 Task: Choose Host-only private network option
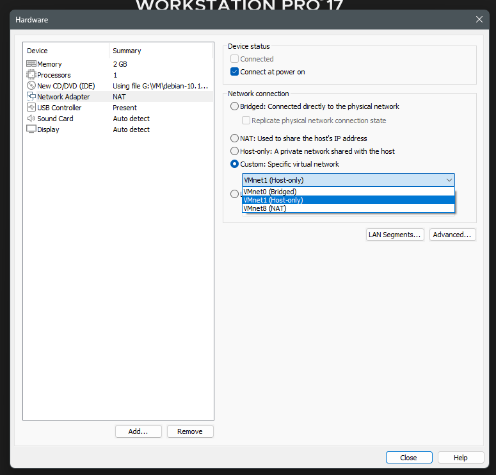pos(234,151)
